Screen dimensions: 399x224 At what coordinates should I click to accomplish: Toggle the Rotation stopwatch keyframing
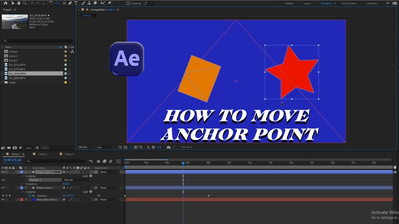point(30,196)
